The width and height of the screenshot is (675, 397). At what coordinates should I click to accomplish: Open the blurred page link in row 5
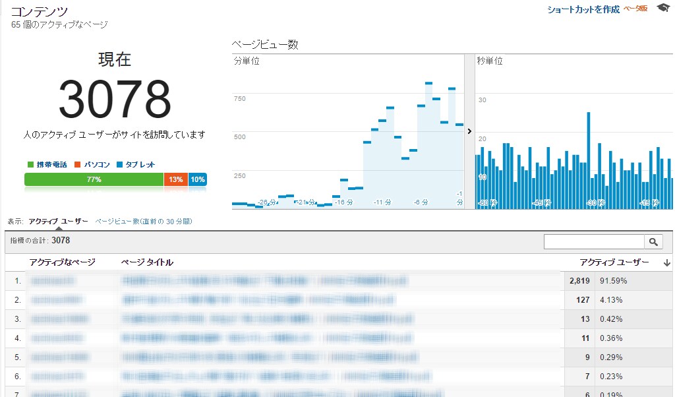coord(59,357)
